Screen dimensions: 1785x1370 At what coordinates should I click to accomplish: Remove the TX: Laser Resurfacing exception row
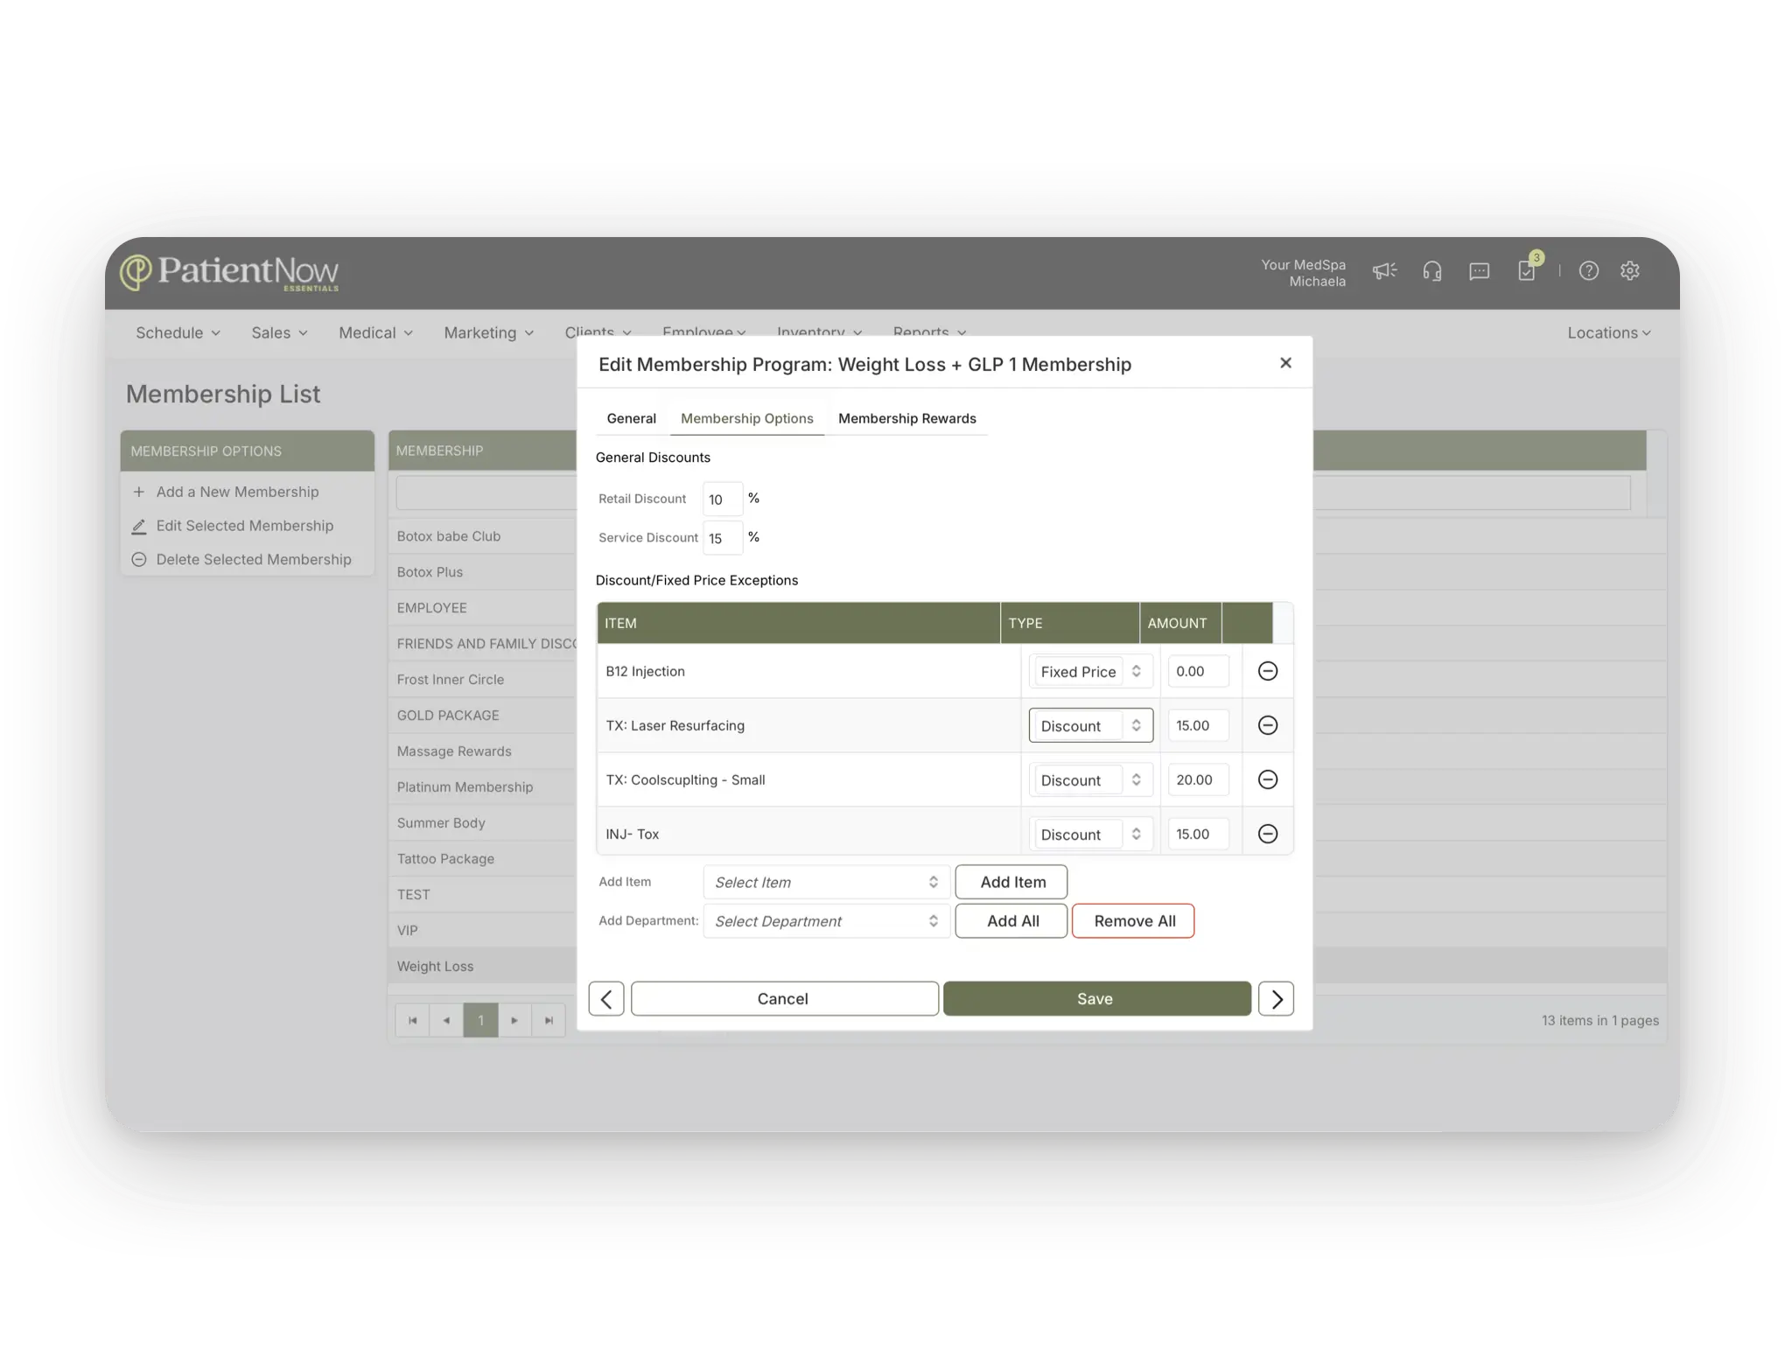click(x=1267, y=725)
